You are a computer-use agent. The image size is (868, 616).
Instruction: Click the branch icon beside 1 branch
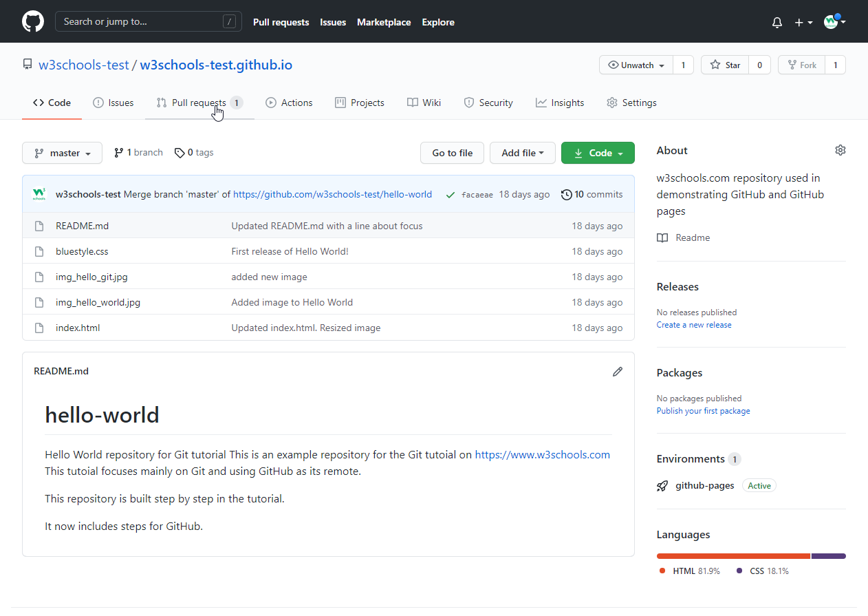119,153
